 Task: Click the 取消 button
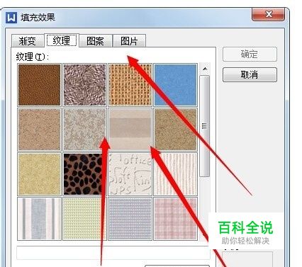pyautogui.click(x=250, y=75)
